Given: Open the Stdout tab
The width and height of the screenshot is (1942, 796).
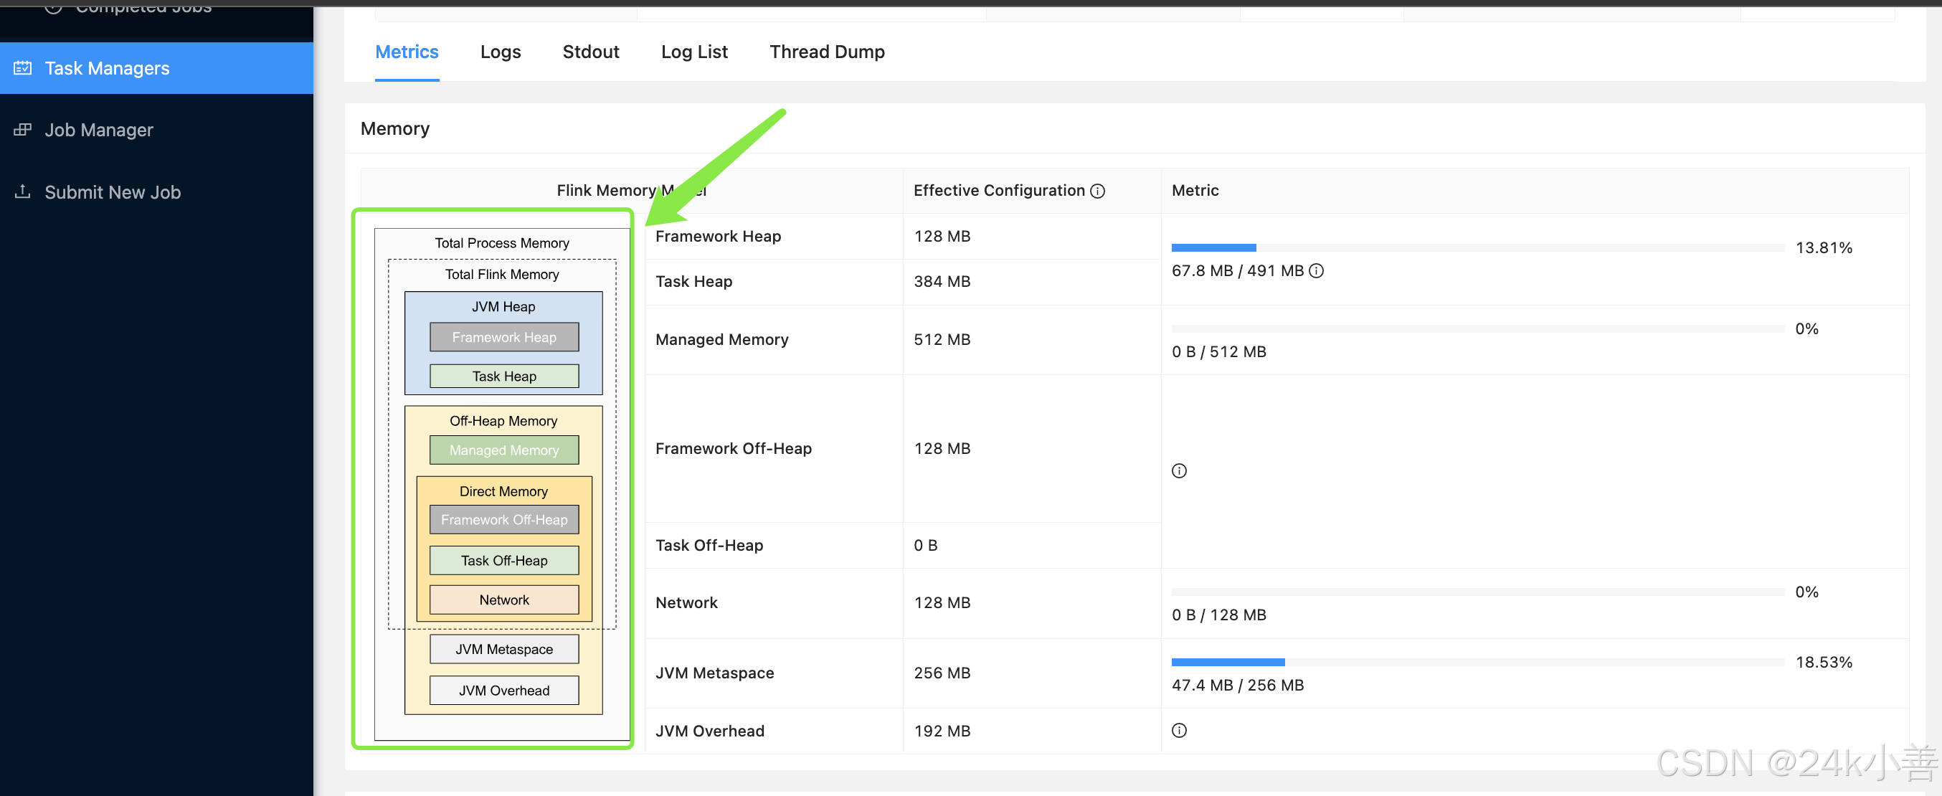Looking at the screenshot, I should coord(590,52).
